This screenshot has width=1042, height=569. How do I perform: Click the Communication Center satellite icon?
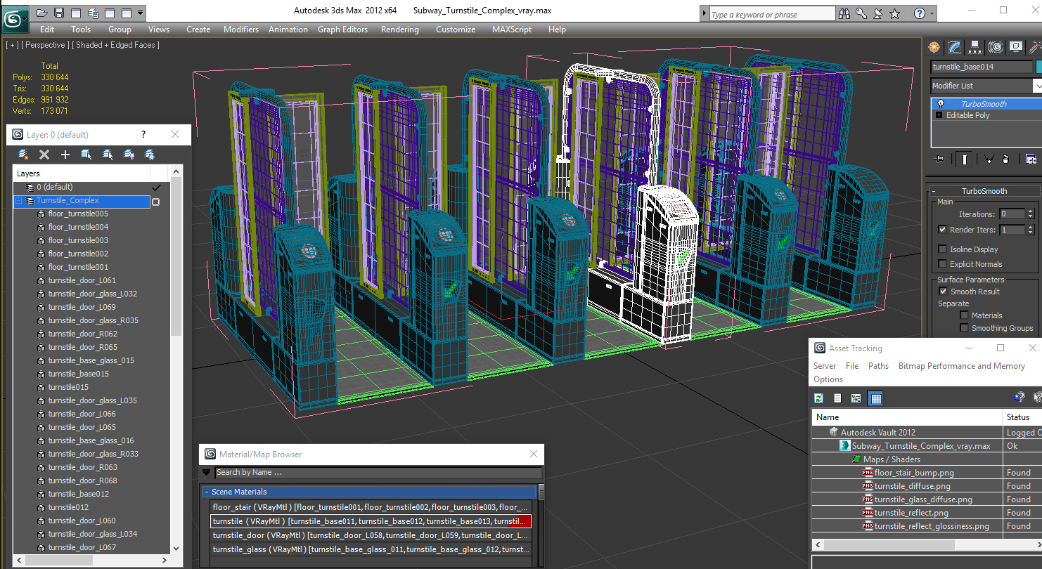[x=877, y=13]
